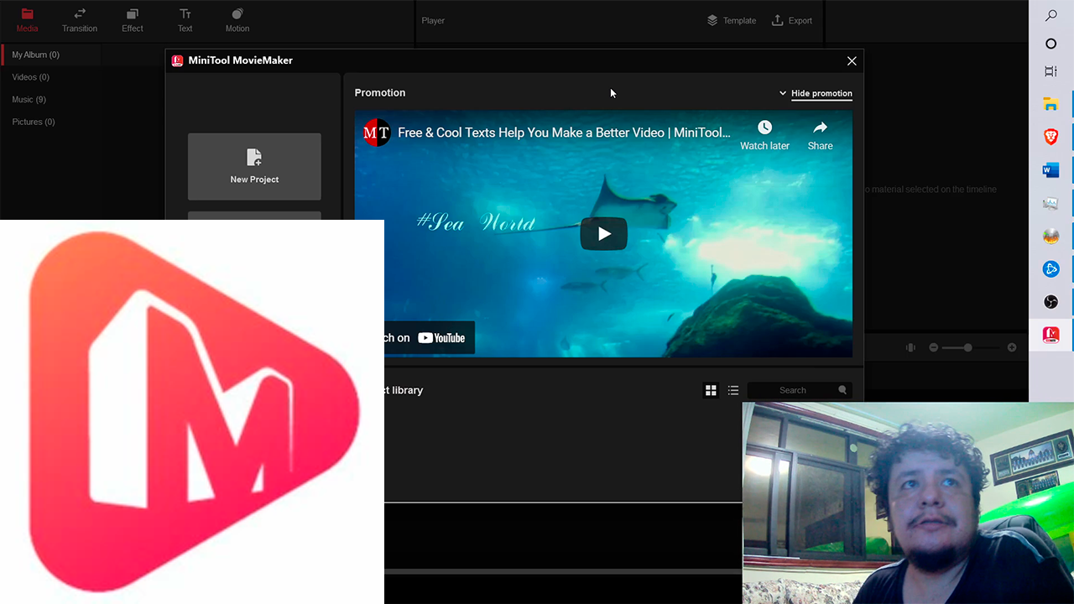The height and width of the screenshot is (604, 1074).
Task: Click the blue play-arrow app on the taskbar
Action: pyautogui.click(x=1051, y=269)
